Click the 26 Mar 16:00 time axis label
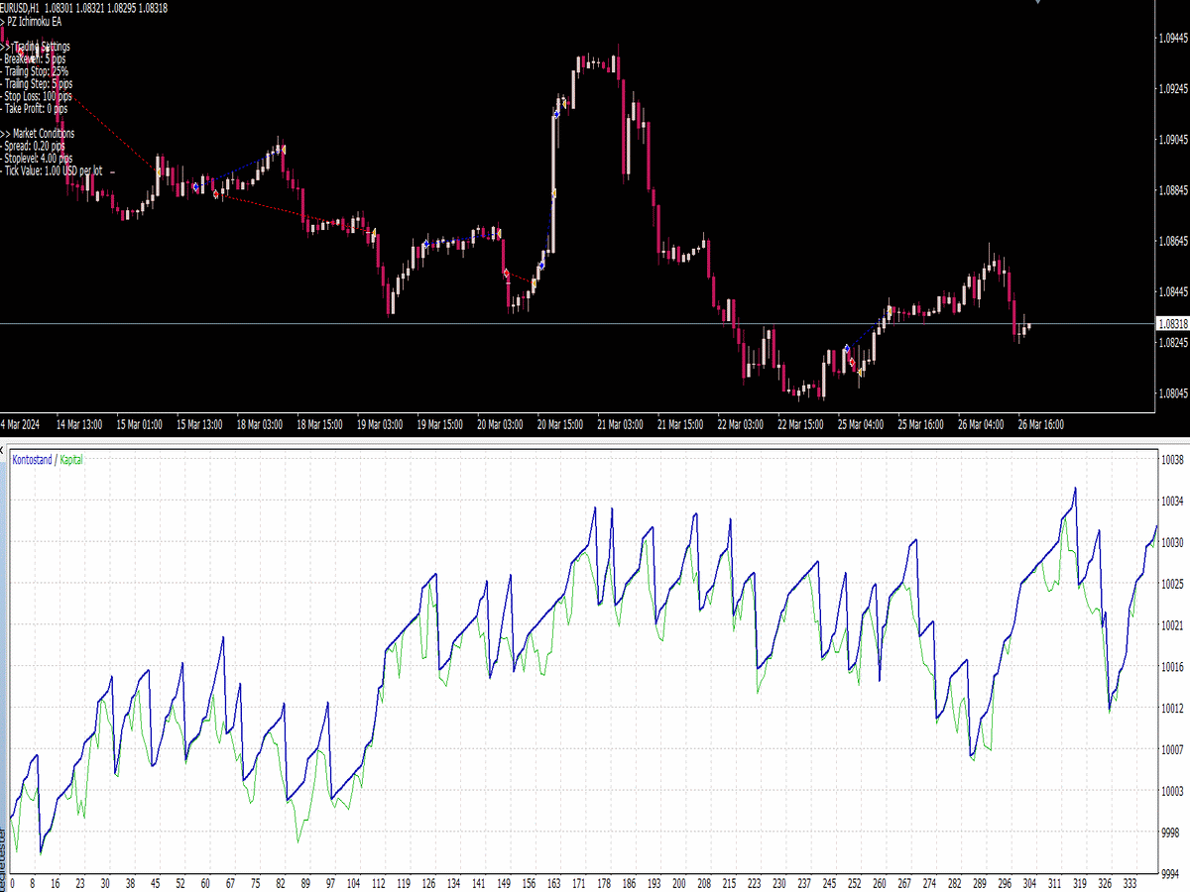The image size is (1190, 892). [1040, 424]
